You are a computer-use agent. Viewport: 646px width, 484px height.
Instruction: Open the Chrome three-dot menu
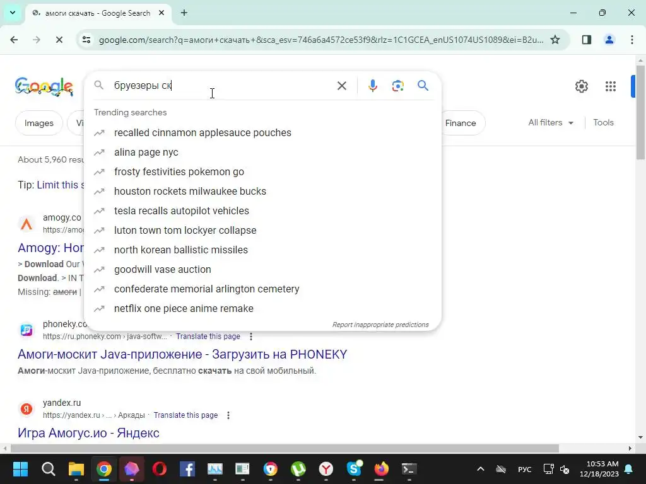click(632, 40)
